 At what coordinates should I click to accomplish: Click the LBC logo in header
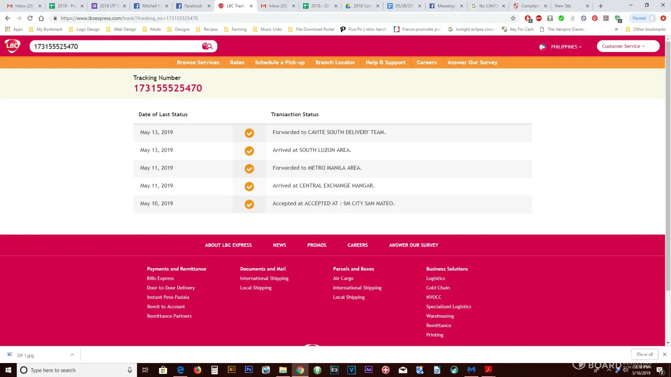click(x=12, y=46)
